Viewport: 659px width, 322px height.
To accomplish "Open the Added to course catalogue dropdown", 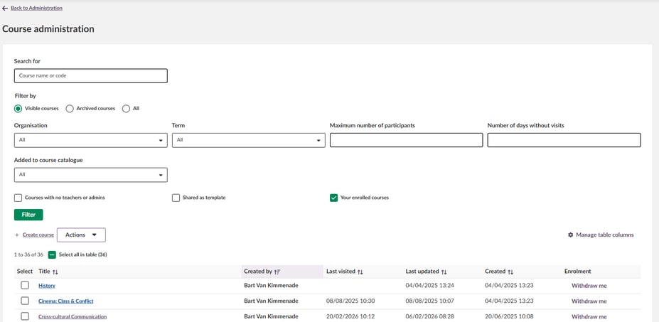I will coord(90,175).
